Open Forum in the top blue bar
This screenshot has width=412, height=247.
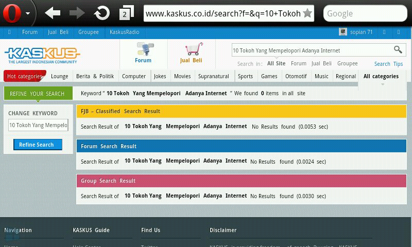click(30, 32)
